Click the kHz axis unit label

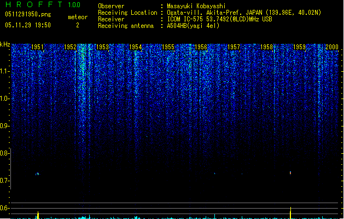5,44
